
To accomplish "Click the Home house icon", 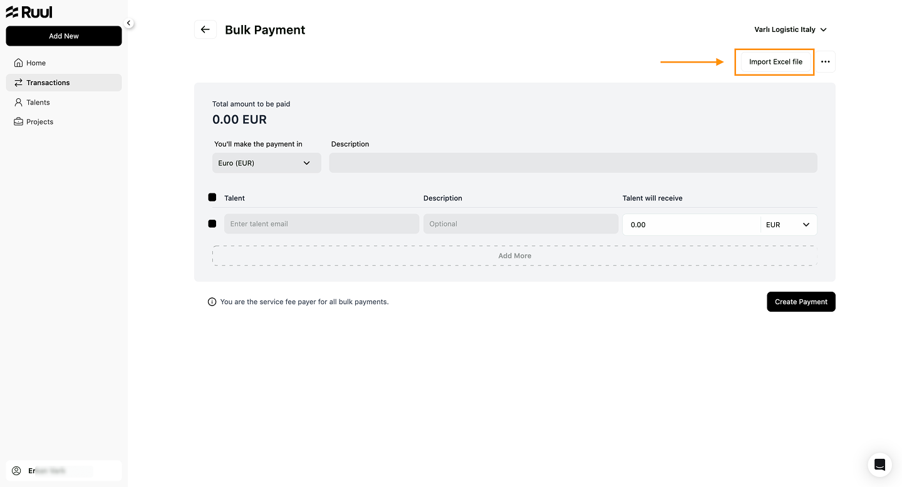I will [18, 63].
